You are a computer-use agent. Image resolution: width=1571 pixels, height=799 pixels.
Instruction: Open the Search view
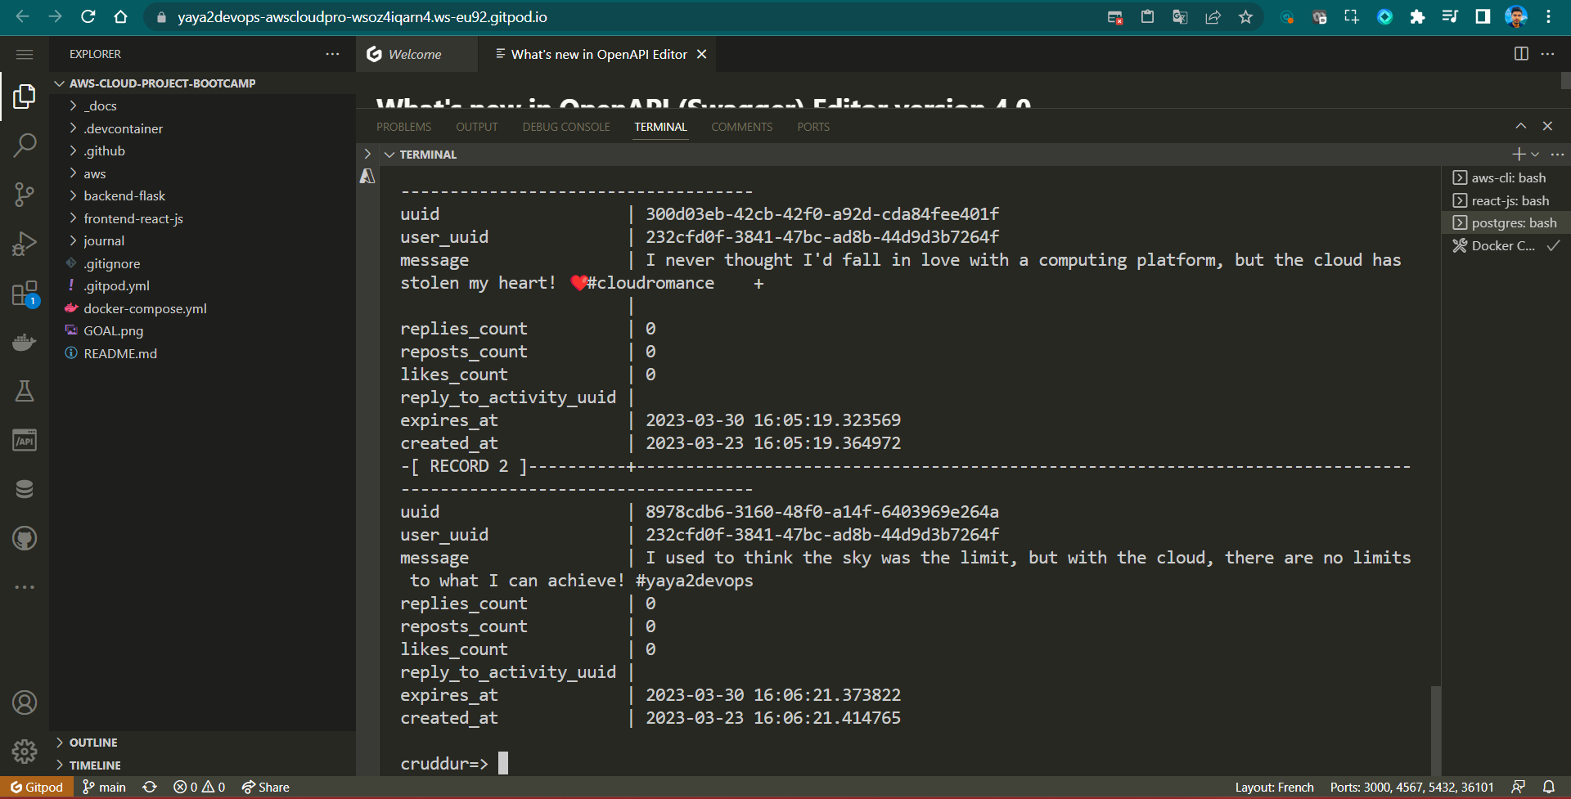25,146
